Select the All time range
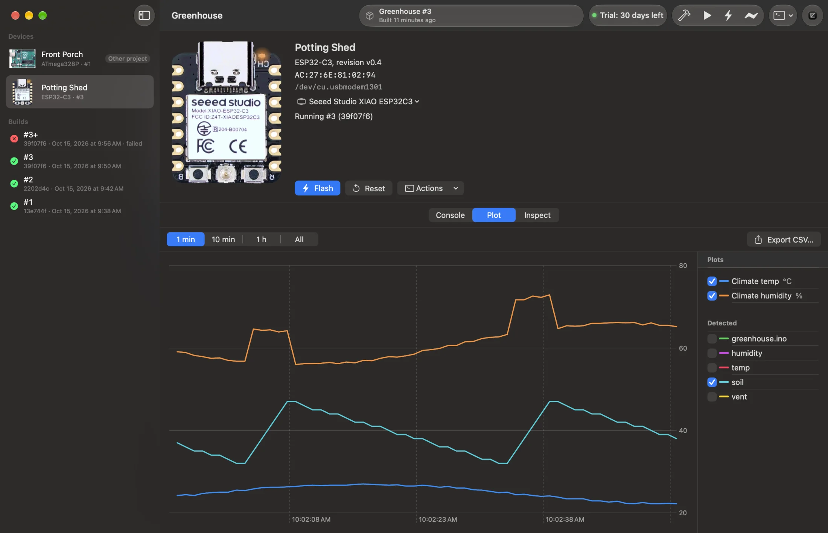The height and width of the screenshot is (533, 828). click(x=299, y=239)
